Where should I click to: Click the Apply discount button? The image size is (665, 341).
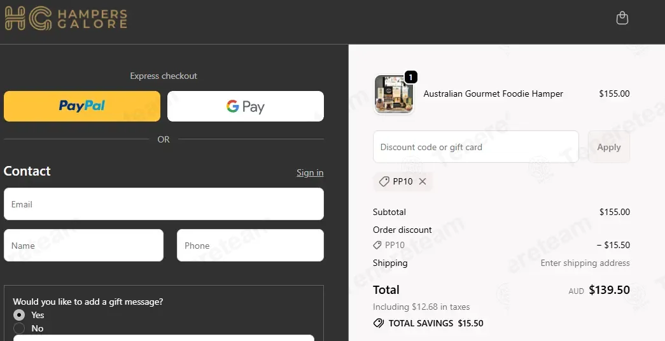tap(608, 147)
